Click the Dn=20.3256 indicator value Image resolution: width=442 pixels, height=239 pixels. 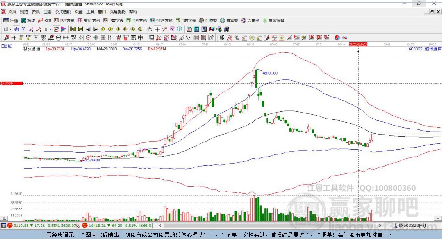(132, 49)
